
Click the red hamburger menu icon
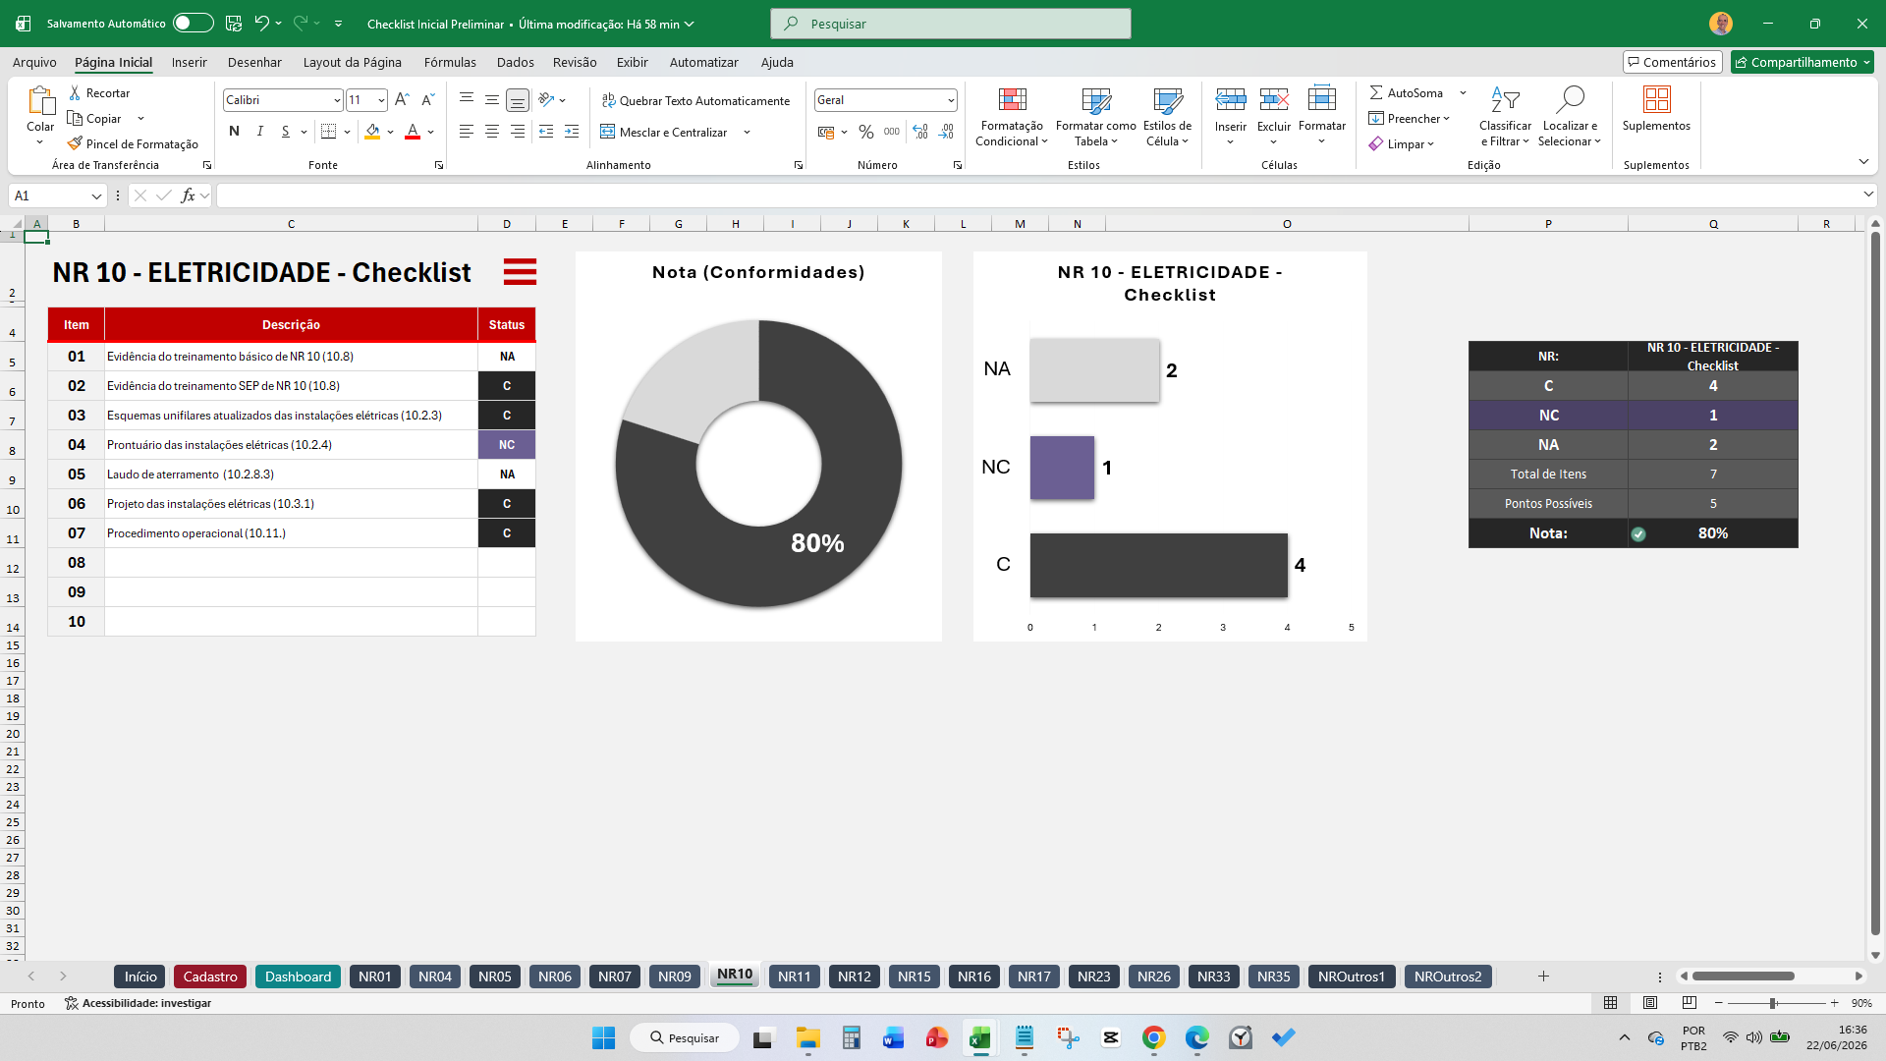click(520, 271)
